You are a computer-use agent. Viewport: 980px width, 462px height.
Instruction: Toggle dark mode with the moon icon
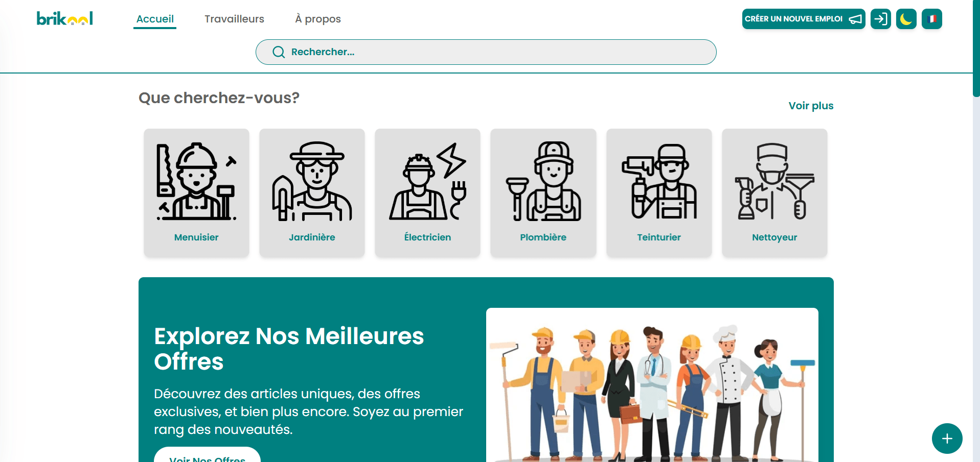tap(906, 19)
